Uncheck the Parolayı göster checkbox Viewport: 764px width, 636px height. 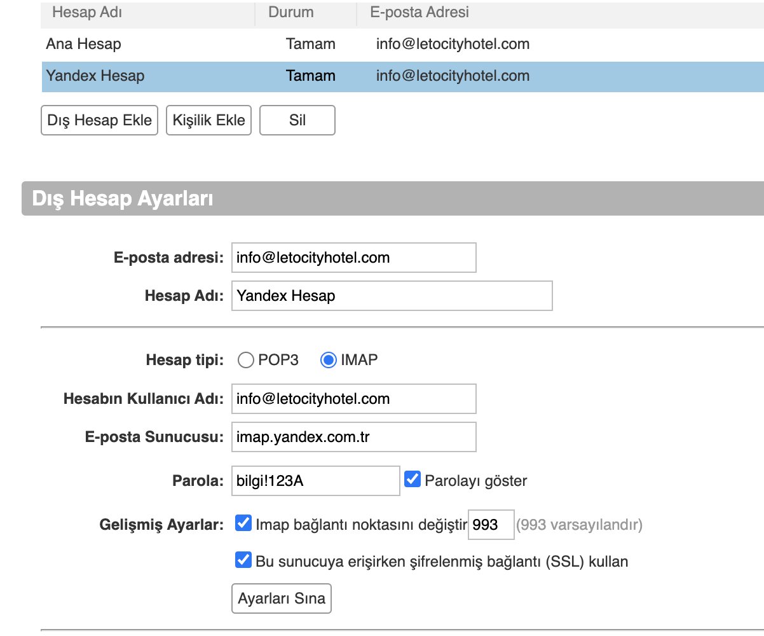point(413,480)
